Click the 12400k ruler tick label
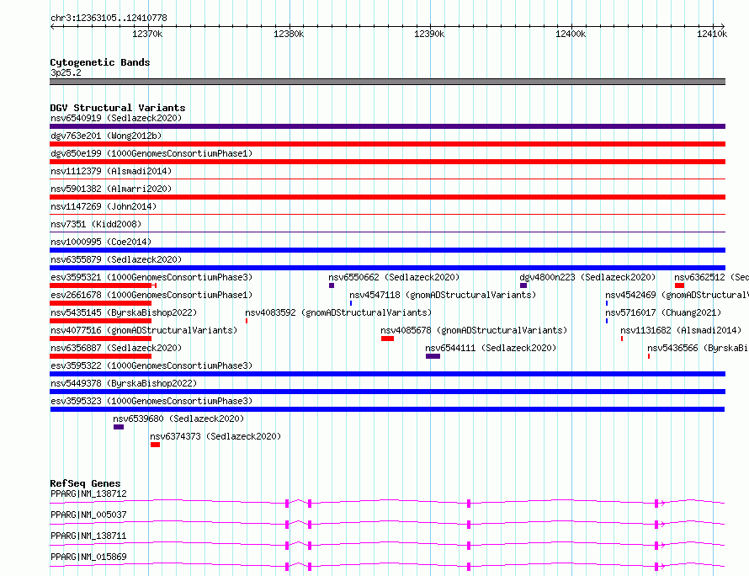The width and height of the screenshot is (749, 576). pyautogui.click(x=571, y=34)
